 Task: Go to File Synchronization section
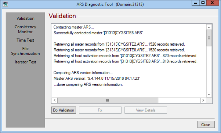coord(25,51)
